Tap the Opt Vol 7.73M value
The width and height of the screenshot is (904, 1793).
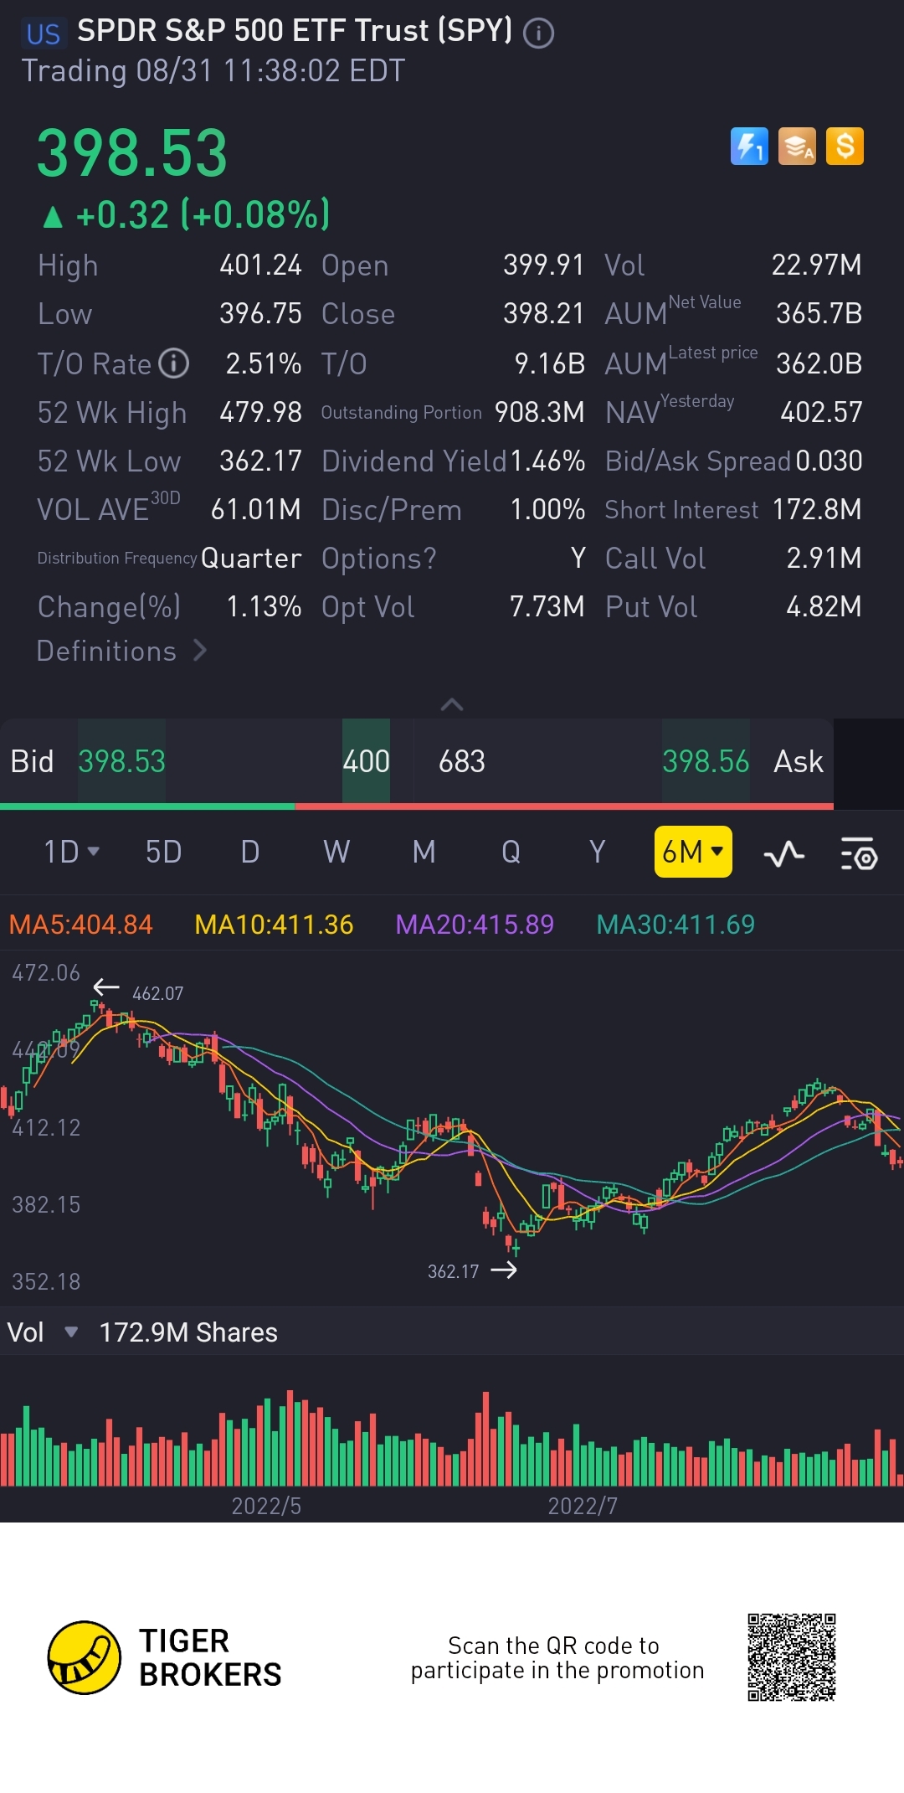tap(547, 606)
